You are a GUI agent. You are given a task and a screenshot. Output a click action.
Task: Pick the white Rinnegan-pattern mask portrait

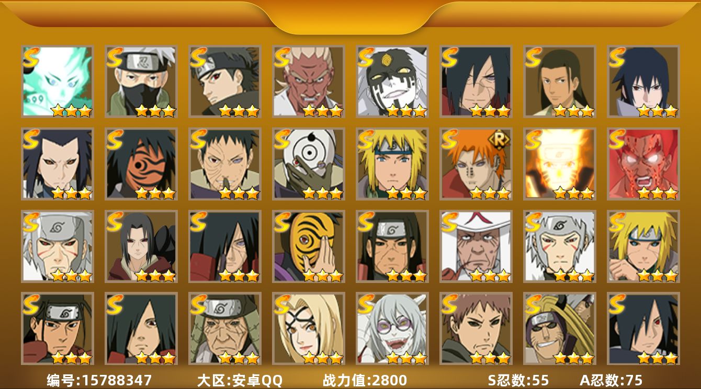[309, 164]
